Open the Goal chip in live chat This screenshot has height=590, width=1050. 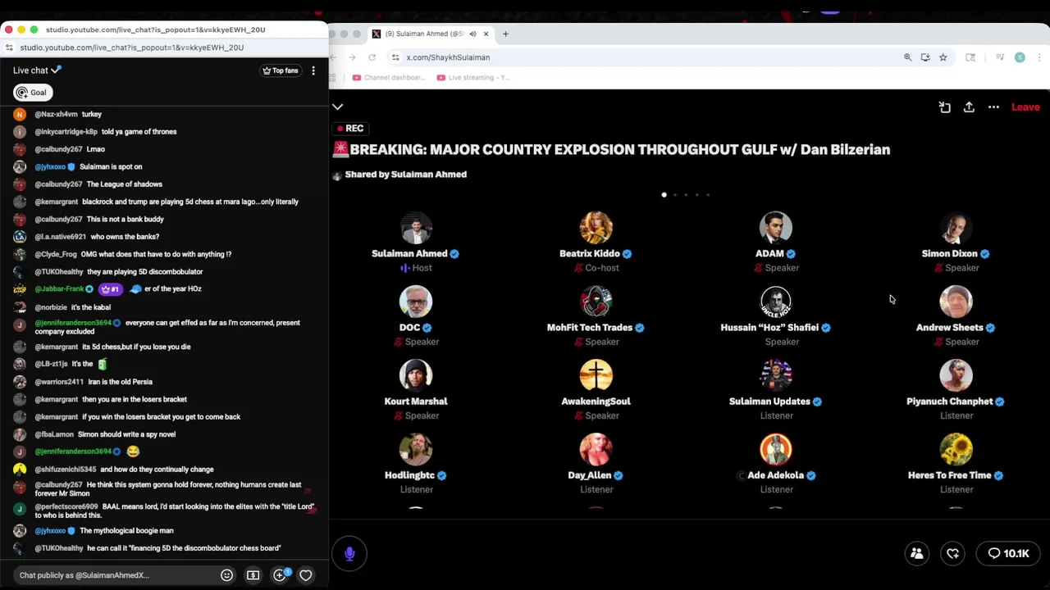click(33, 93)
